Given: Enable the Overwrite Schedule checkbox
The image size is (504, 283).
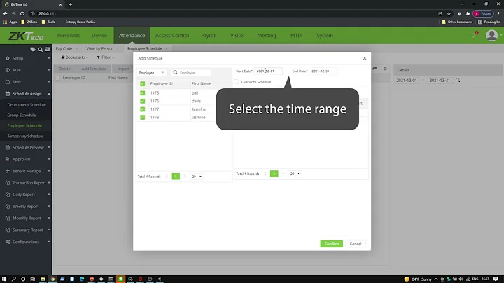Looking at the screenshot, I should (x=237, y=82).
